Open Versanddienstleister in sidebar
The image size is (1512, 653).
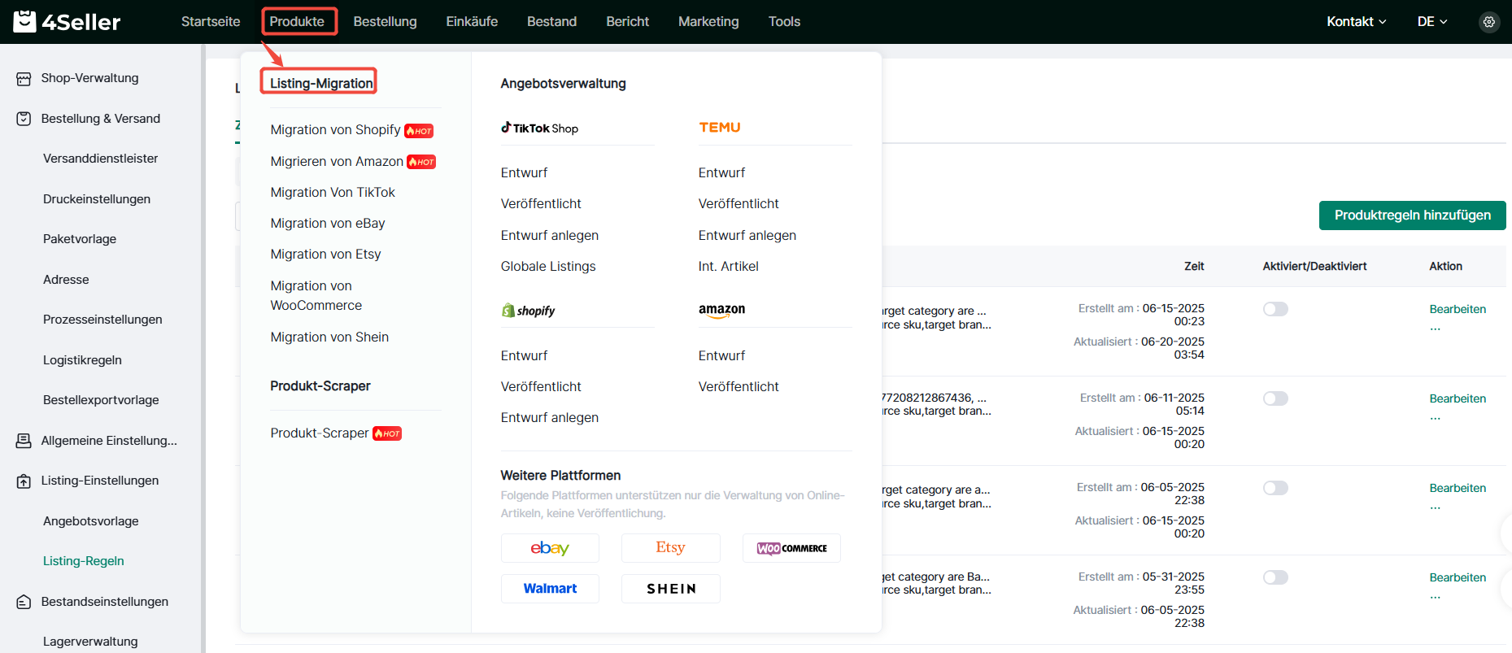pyautogui.click(x=101, y=159)
